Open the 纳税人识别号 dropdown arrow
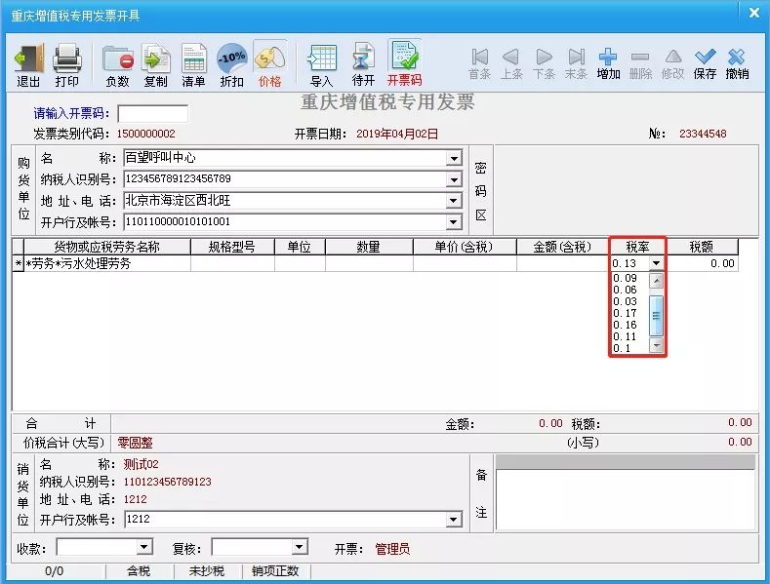This screenshot has height=584, width=770. pyautogui.click(x=454, y=179)
